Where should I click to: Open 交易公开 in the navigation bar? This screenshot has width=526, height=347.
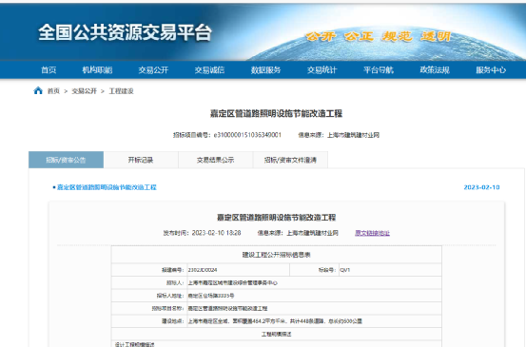tap(153, 70)
